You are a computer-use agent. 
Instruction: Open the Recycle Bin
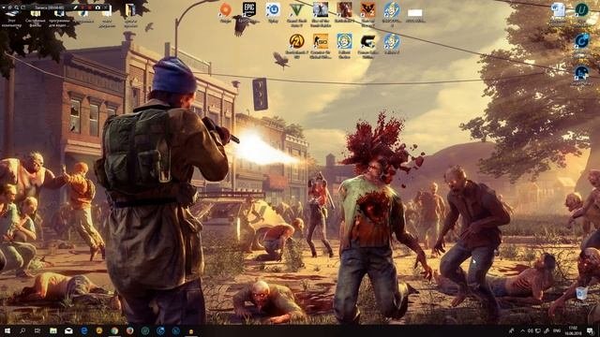[x=581, y=296]
